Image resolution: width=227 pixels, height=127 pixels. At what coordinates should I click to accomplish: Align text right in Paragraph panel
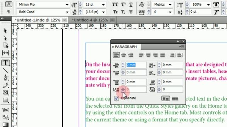[131, 55]
